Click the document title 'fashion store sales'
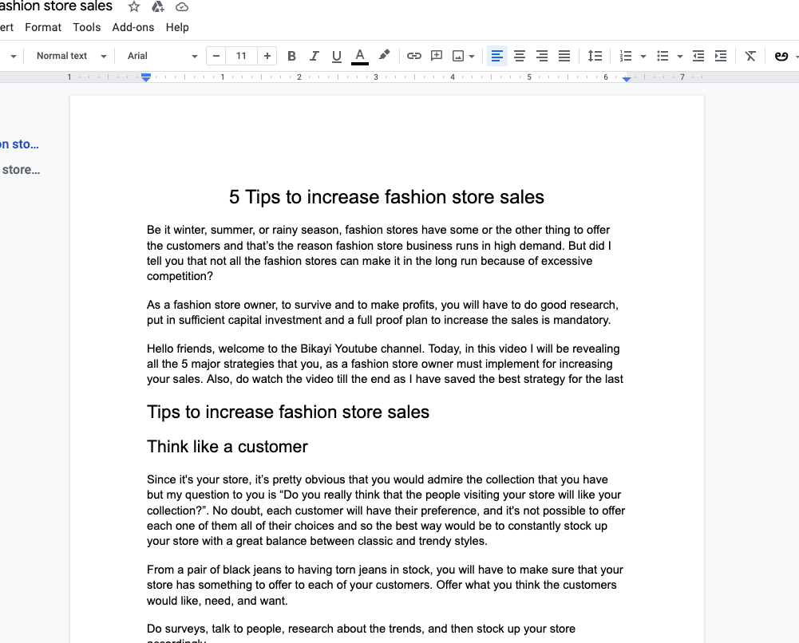The width and height of the screenshot is (799, 643). click(56, 6)
